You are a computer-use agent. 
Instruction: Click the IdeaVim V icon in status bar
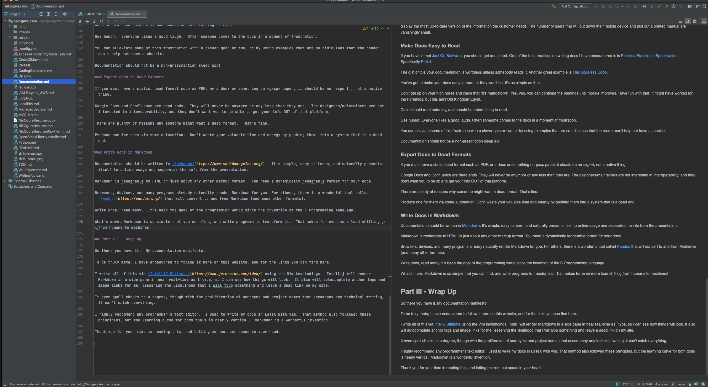pyautogui.click(x=617, y=384)
